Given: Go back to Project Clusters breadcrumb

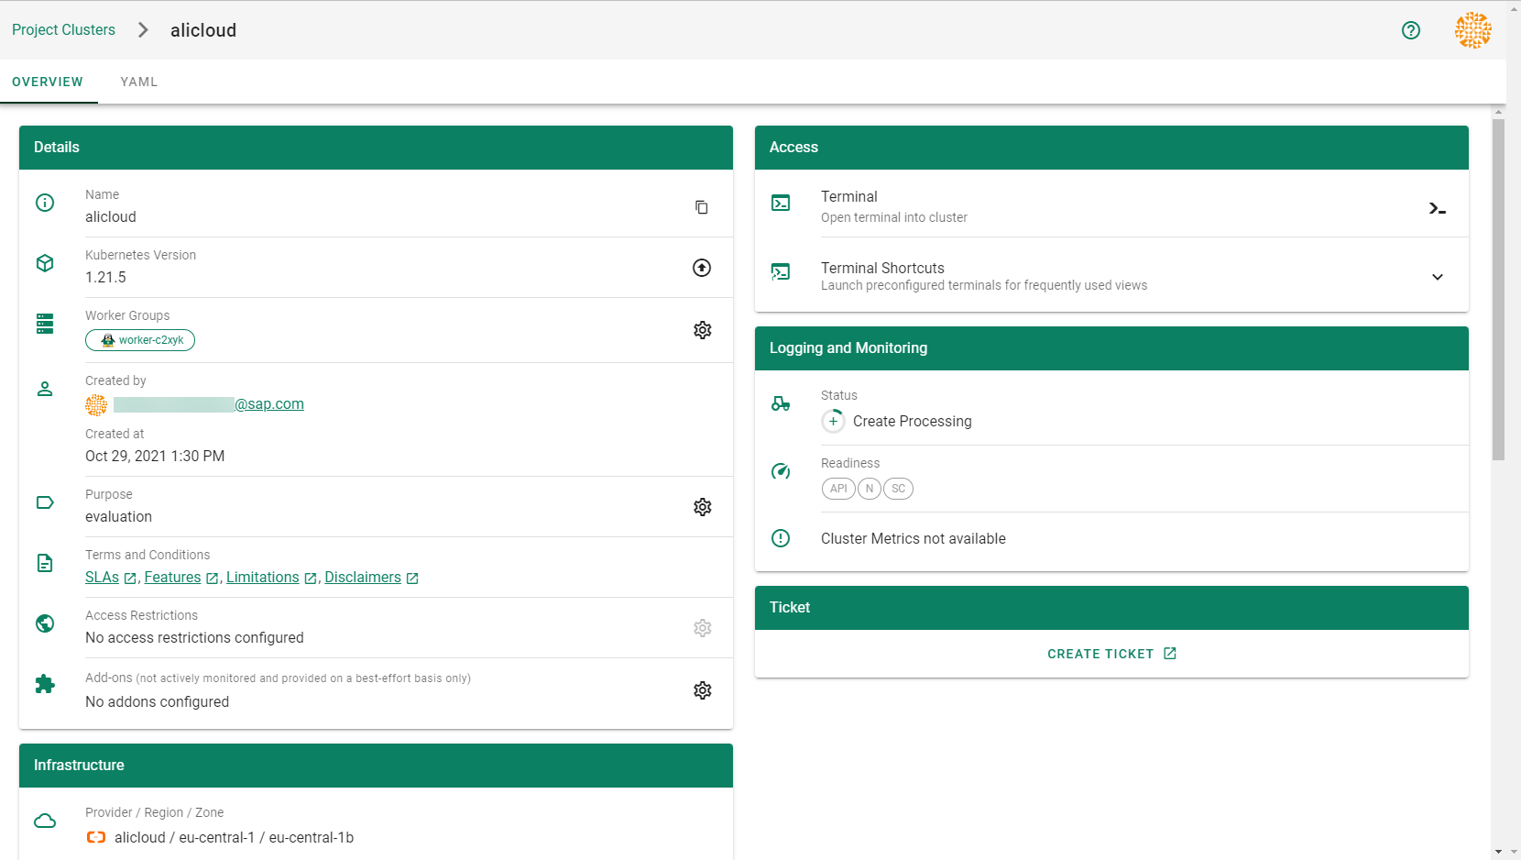Looking at the screenshot, I should (63, 30).
